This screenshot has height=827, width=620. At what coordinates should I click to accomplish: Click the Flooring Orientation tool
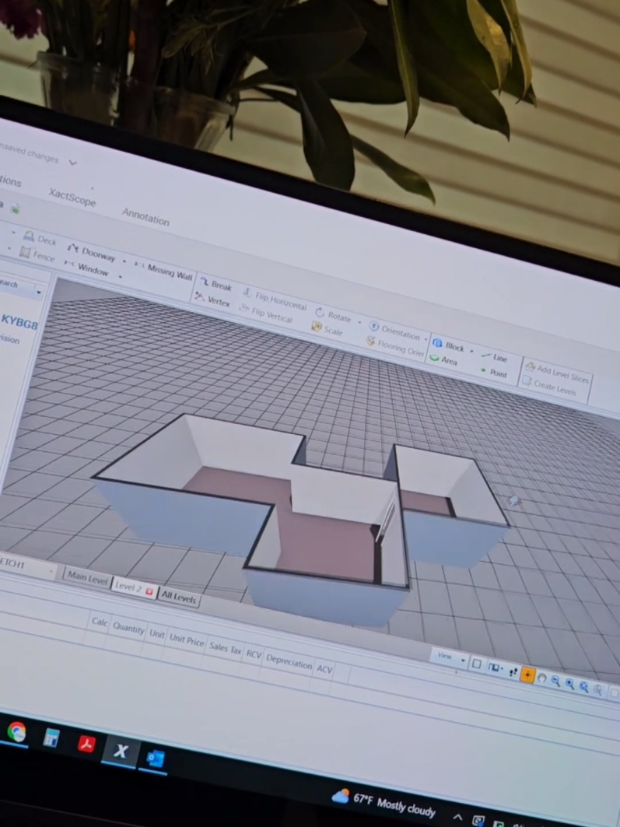click(395, 346)
